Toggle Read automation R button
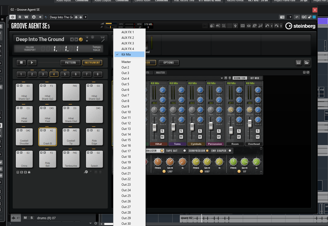The width and height of the screenshot is (328, 226). (x=20, y=17)
